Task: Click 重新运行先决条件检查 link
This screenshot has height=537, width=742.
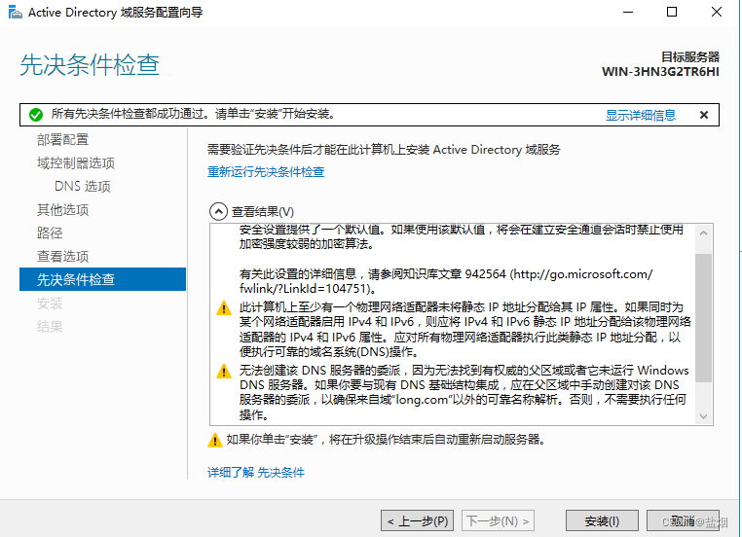Action: click(x=266, y=171)
